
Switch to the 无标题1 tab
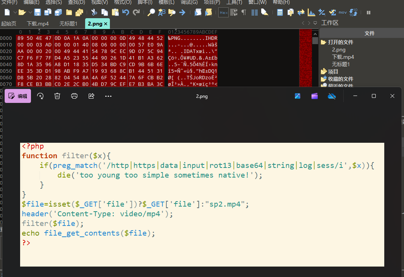pyautogui.click(x=68, y=24)
